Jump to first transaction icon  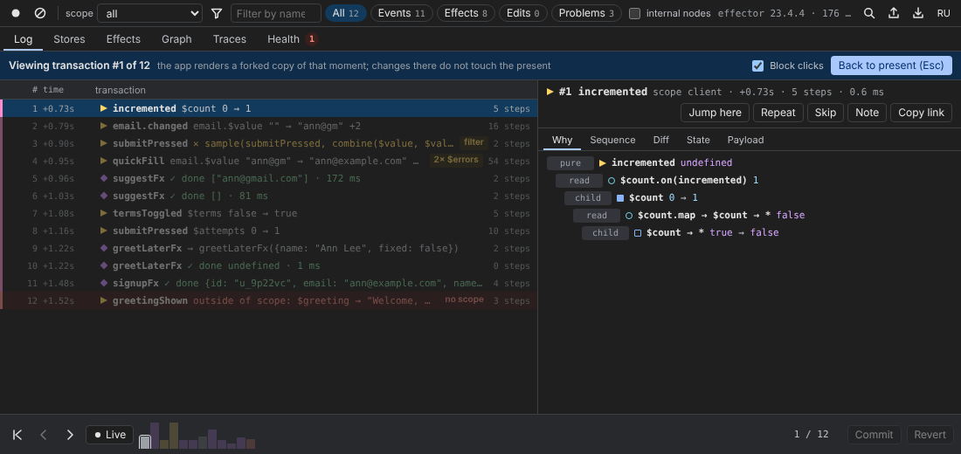[17, 435]
